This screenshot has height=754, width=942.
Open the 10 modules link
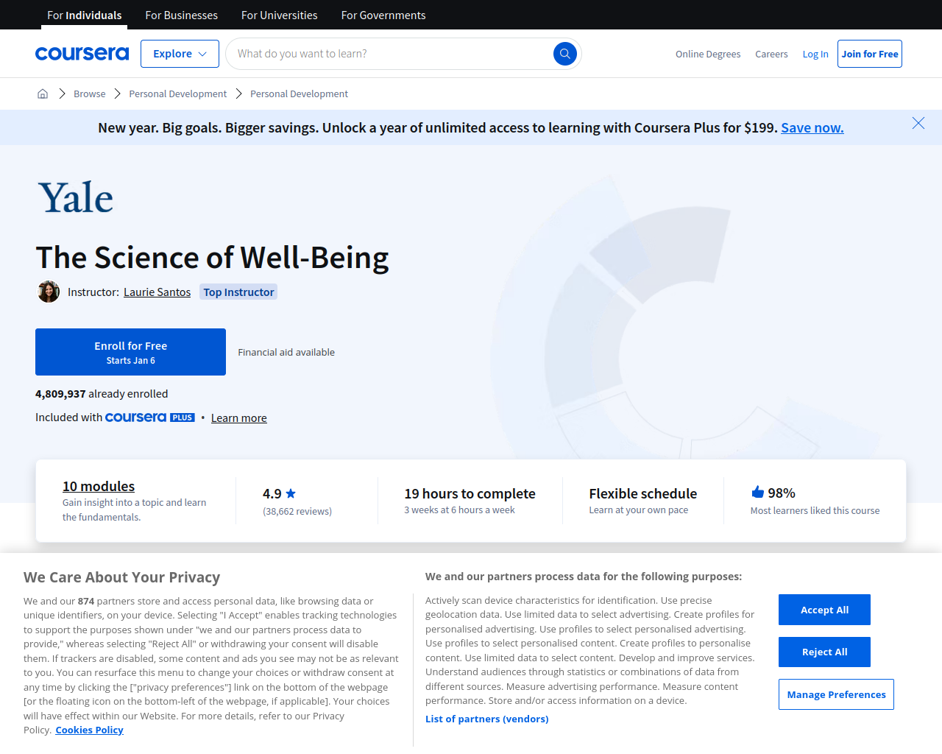click(x=99, y=486)
